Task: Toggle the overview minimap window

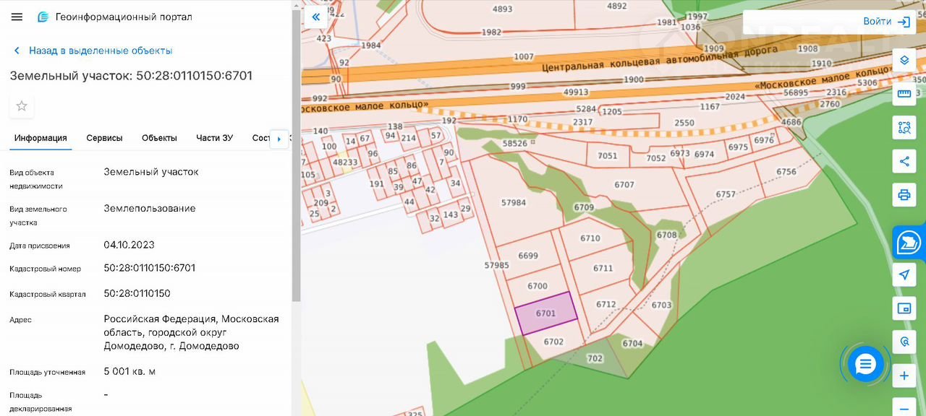Action: (x=904, y=308)
